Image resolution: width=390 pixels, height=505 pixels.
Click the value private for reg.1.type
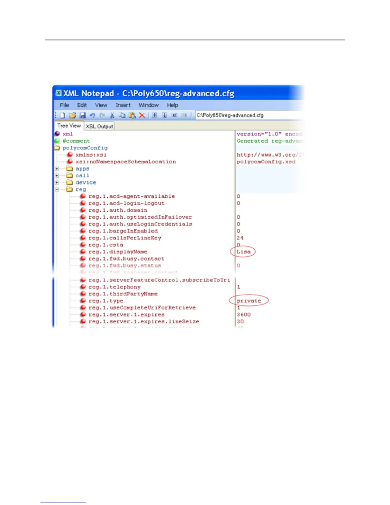click(x=249, y=301)
